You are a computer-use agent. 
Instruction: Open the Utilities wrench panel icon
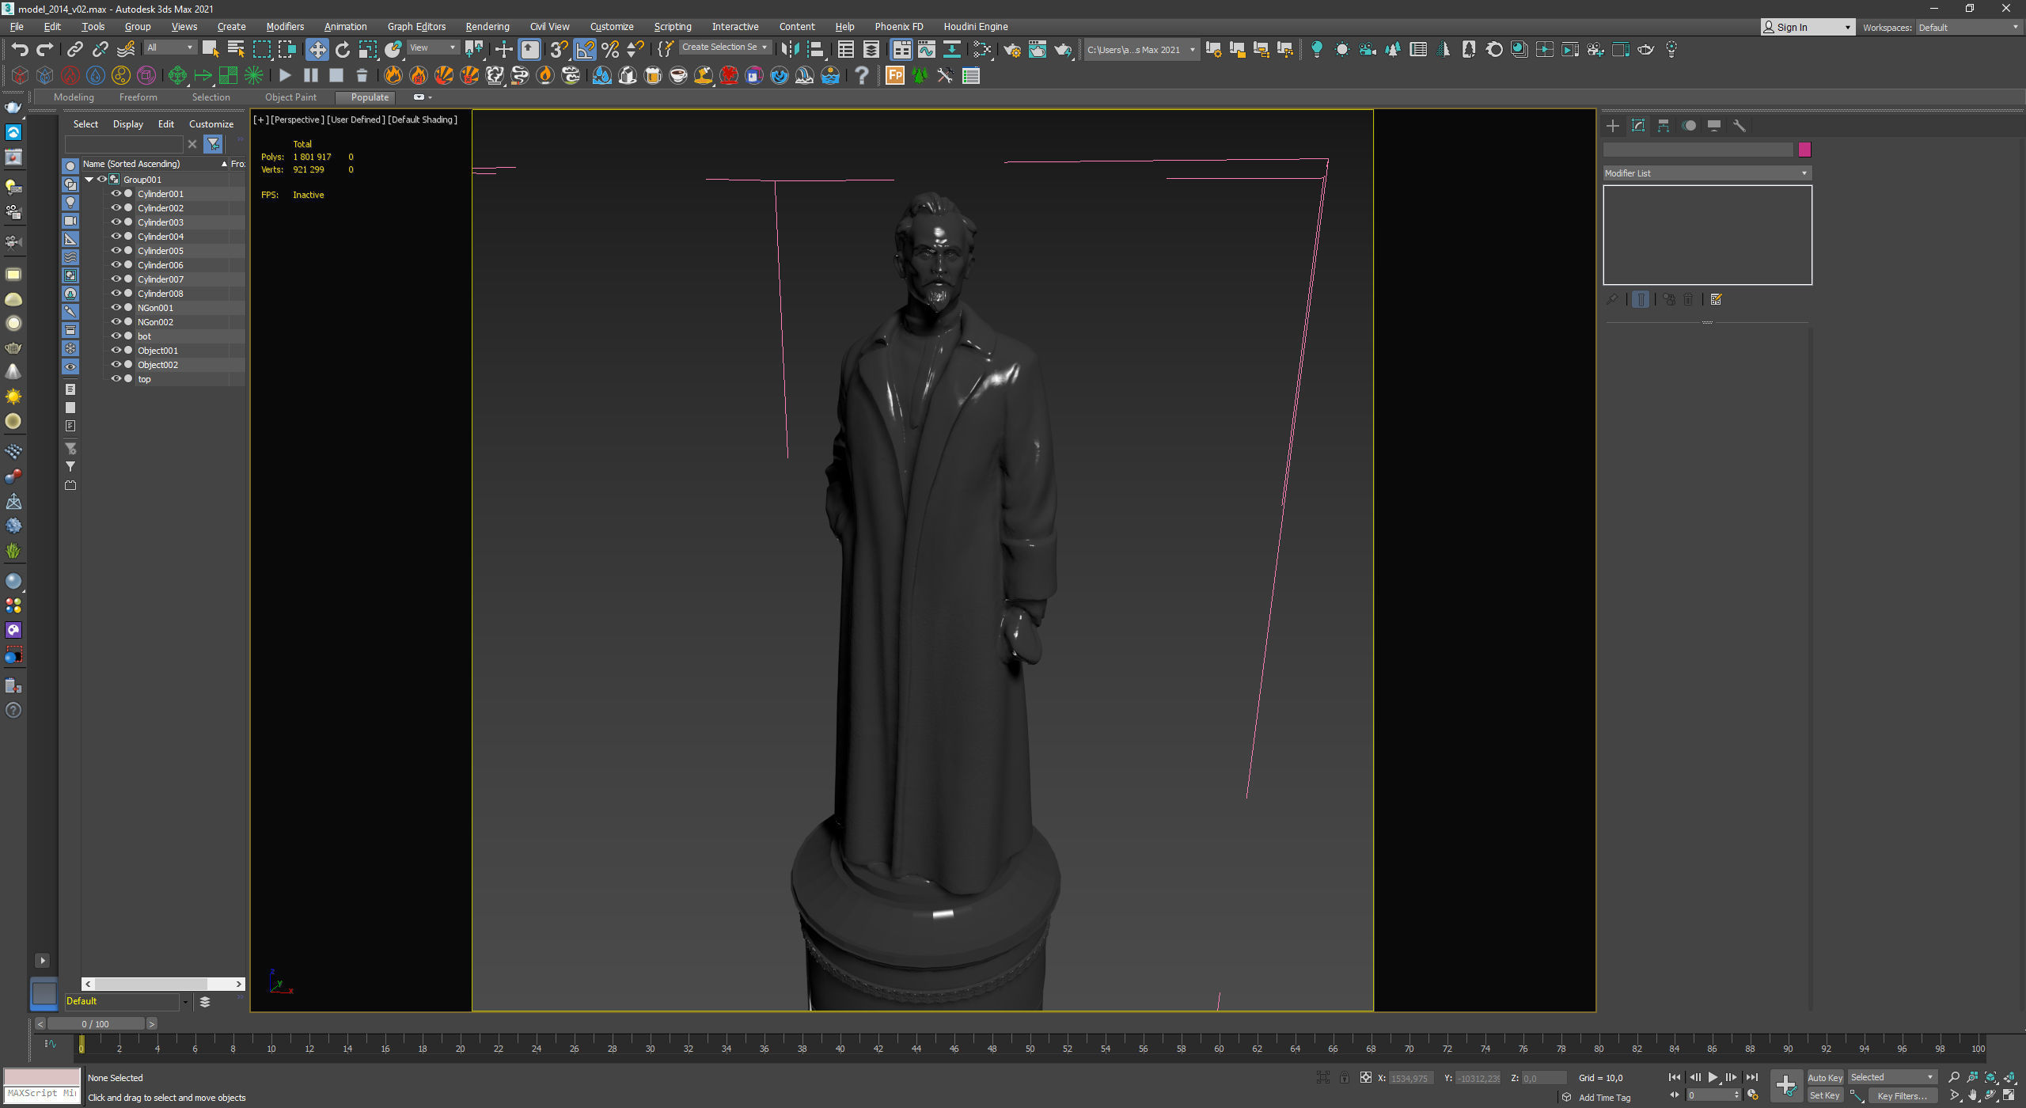(x=1740, y=126)
